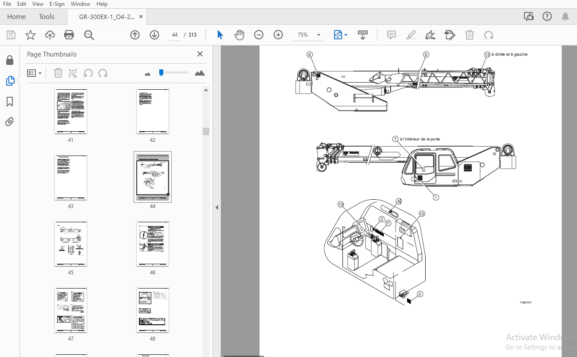The height and width of the screenshot is (357, 577).
Task: Rotate pages counterclockwise in thumbnails panel
Action: pos(88,73)
